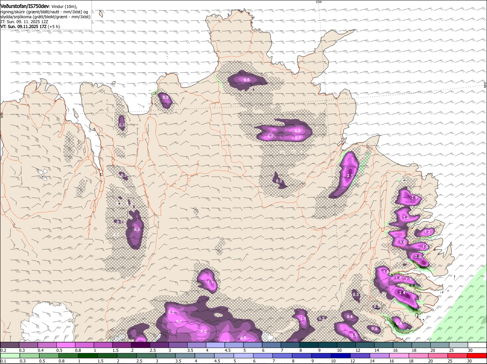Select top legend swatch between 3 and 3.5
This screenshot has width=487, height=364.
178,345
